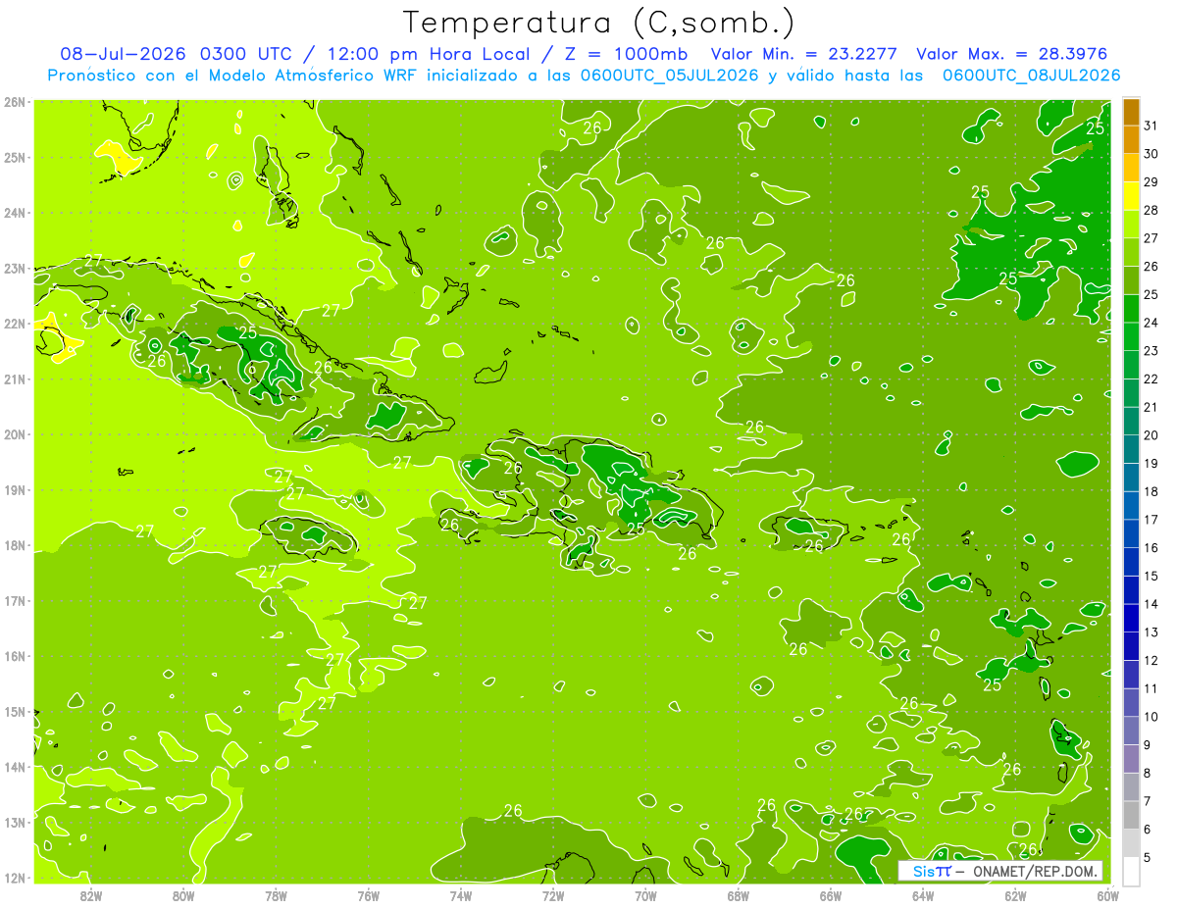1177x909 pixels.
Task: Click the color scale number 16
Action: coord(1151,547)
